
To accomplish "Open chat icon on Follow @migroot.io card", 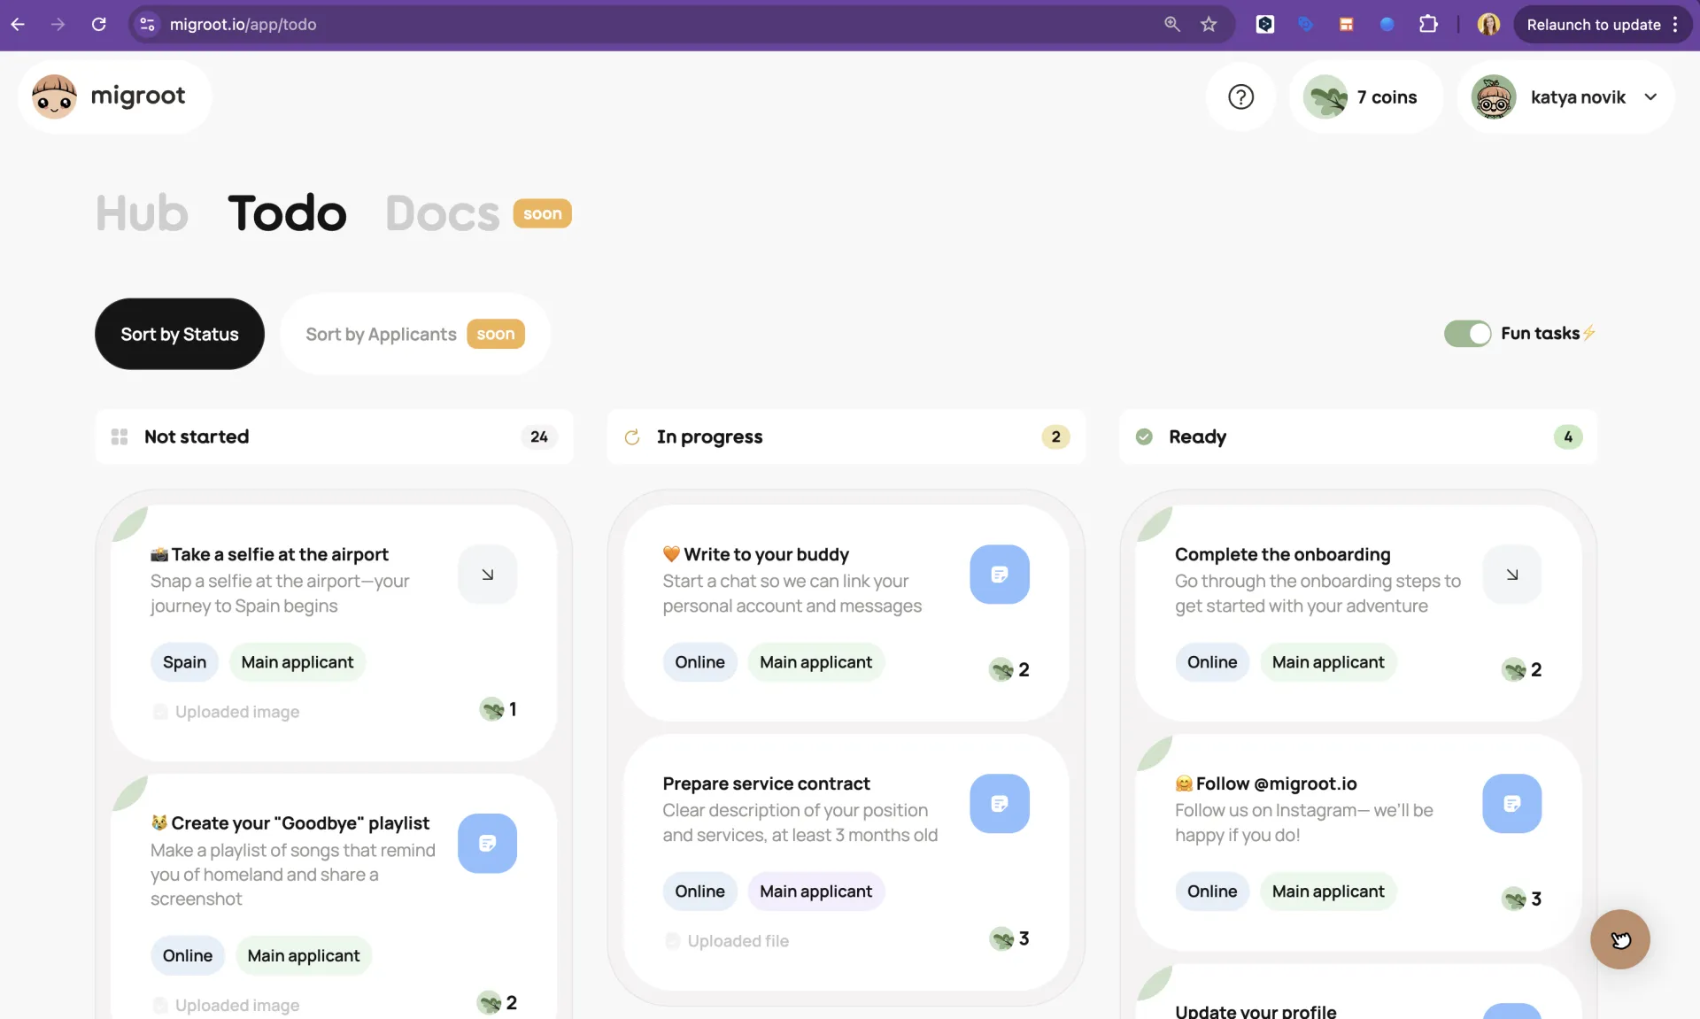I will pyautogui.click(x=1511, y=804).
